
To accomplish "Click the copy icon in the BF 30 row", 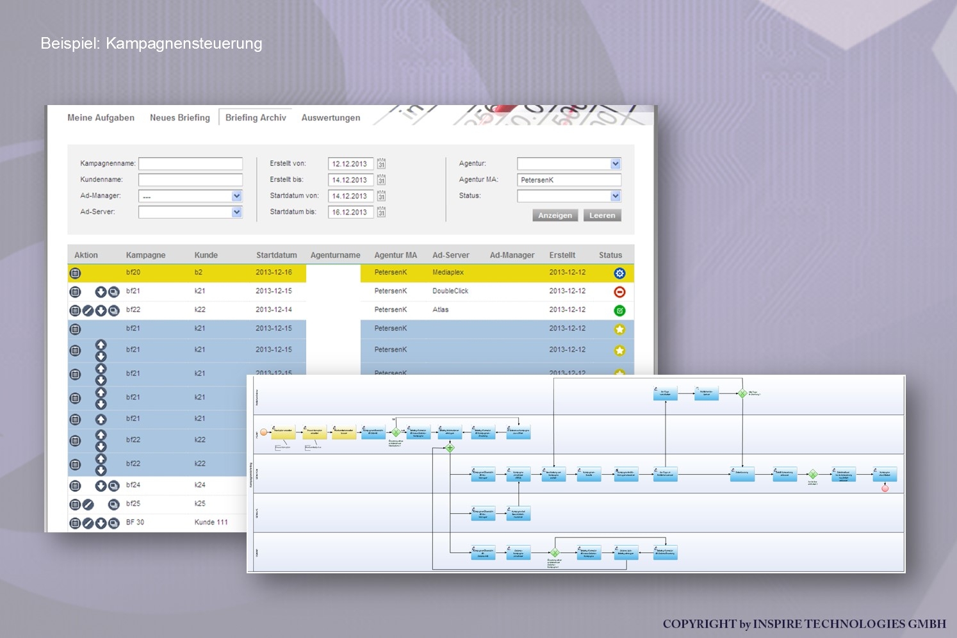I will (113, 523).
